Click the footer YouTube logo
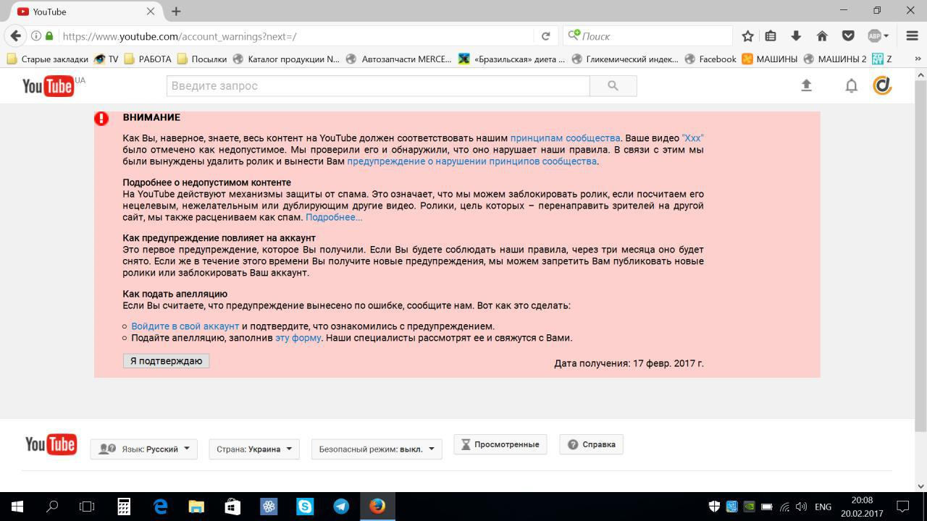The image size is (927, 521). tap(51, 444)
